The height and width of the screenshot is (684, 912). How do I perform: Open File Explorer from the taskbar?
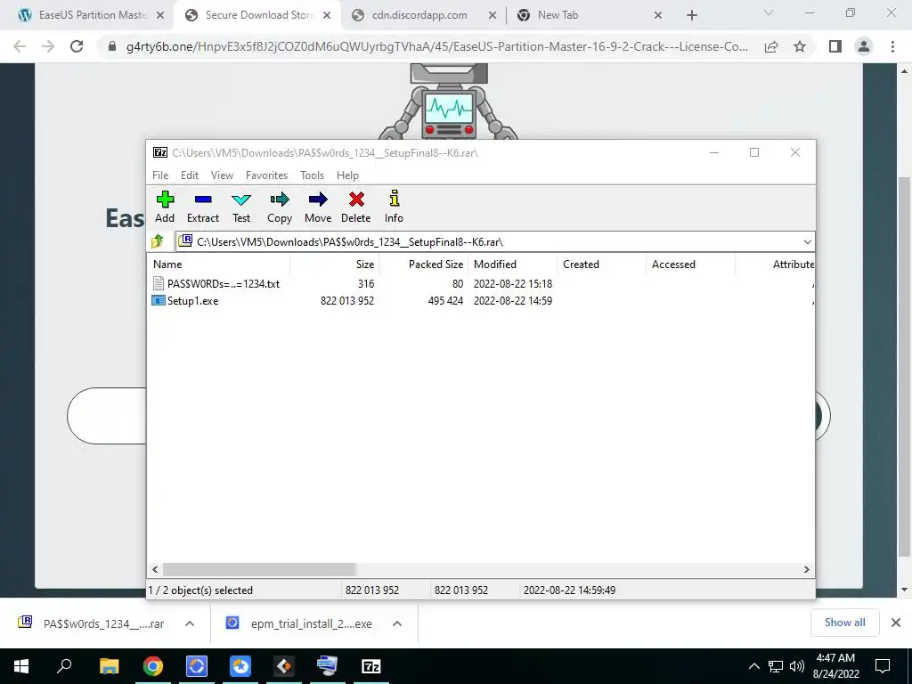point(109,666)
